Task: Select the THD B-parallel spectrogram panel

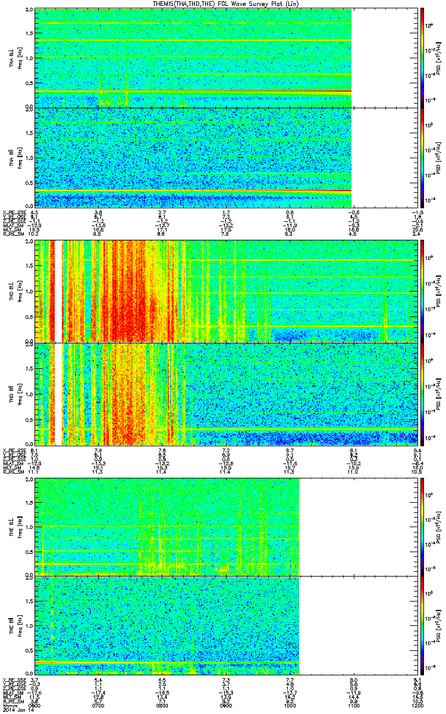Action: 227,393
